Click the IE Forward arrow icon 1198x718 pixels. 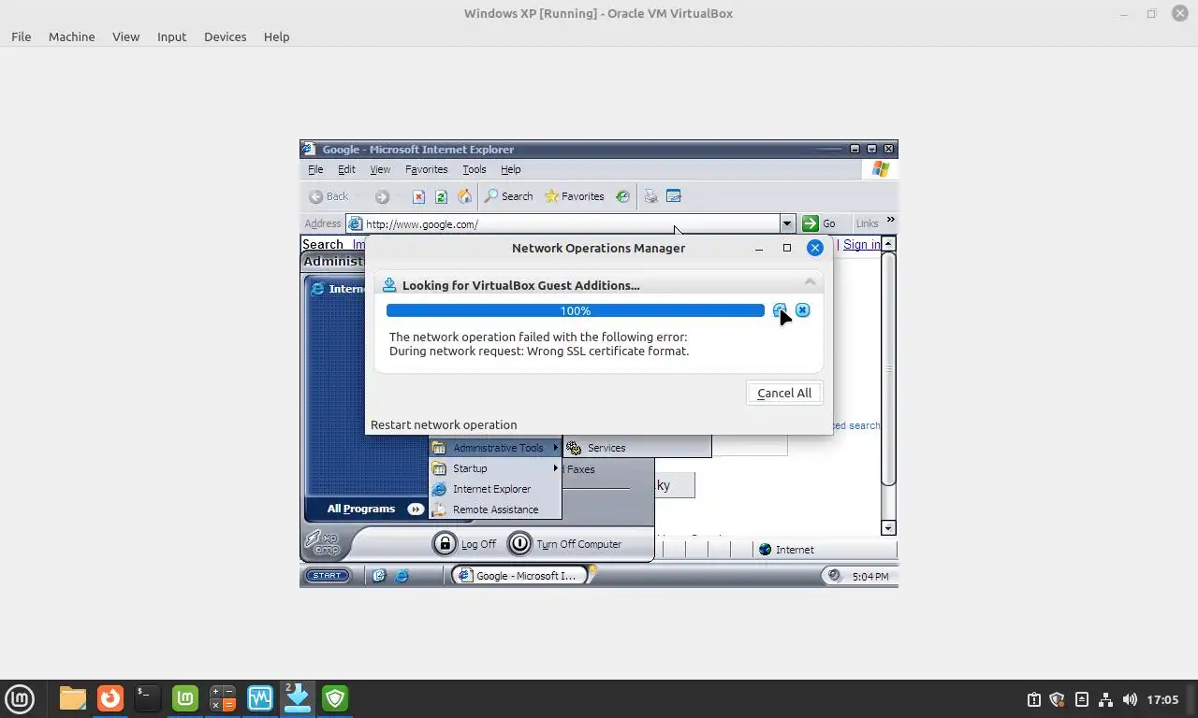click(382, 196)
